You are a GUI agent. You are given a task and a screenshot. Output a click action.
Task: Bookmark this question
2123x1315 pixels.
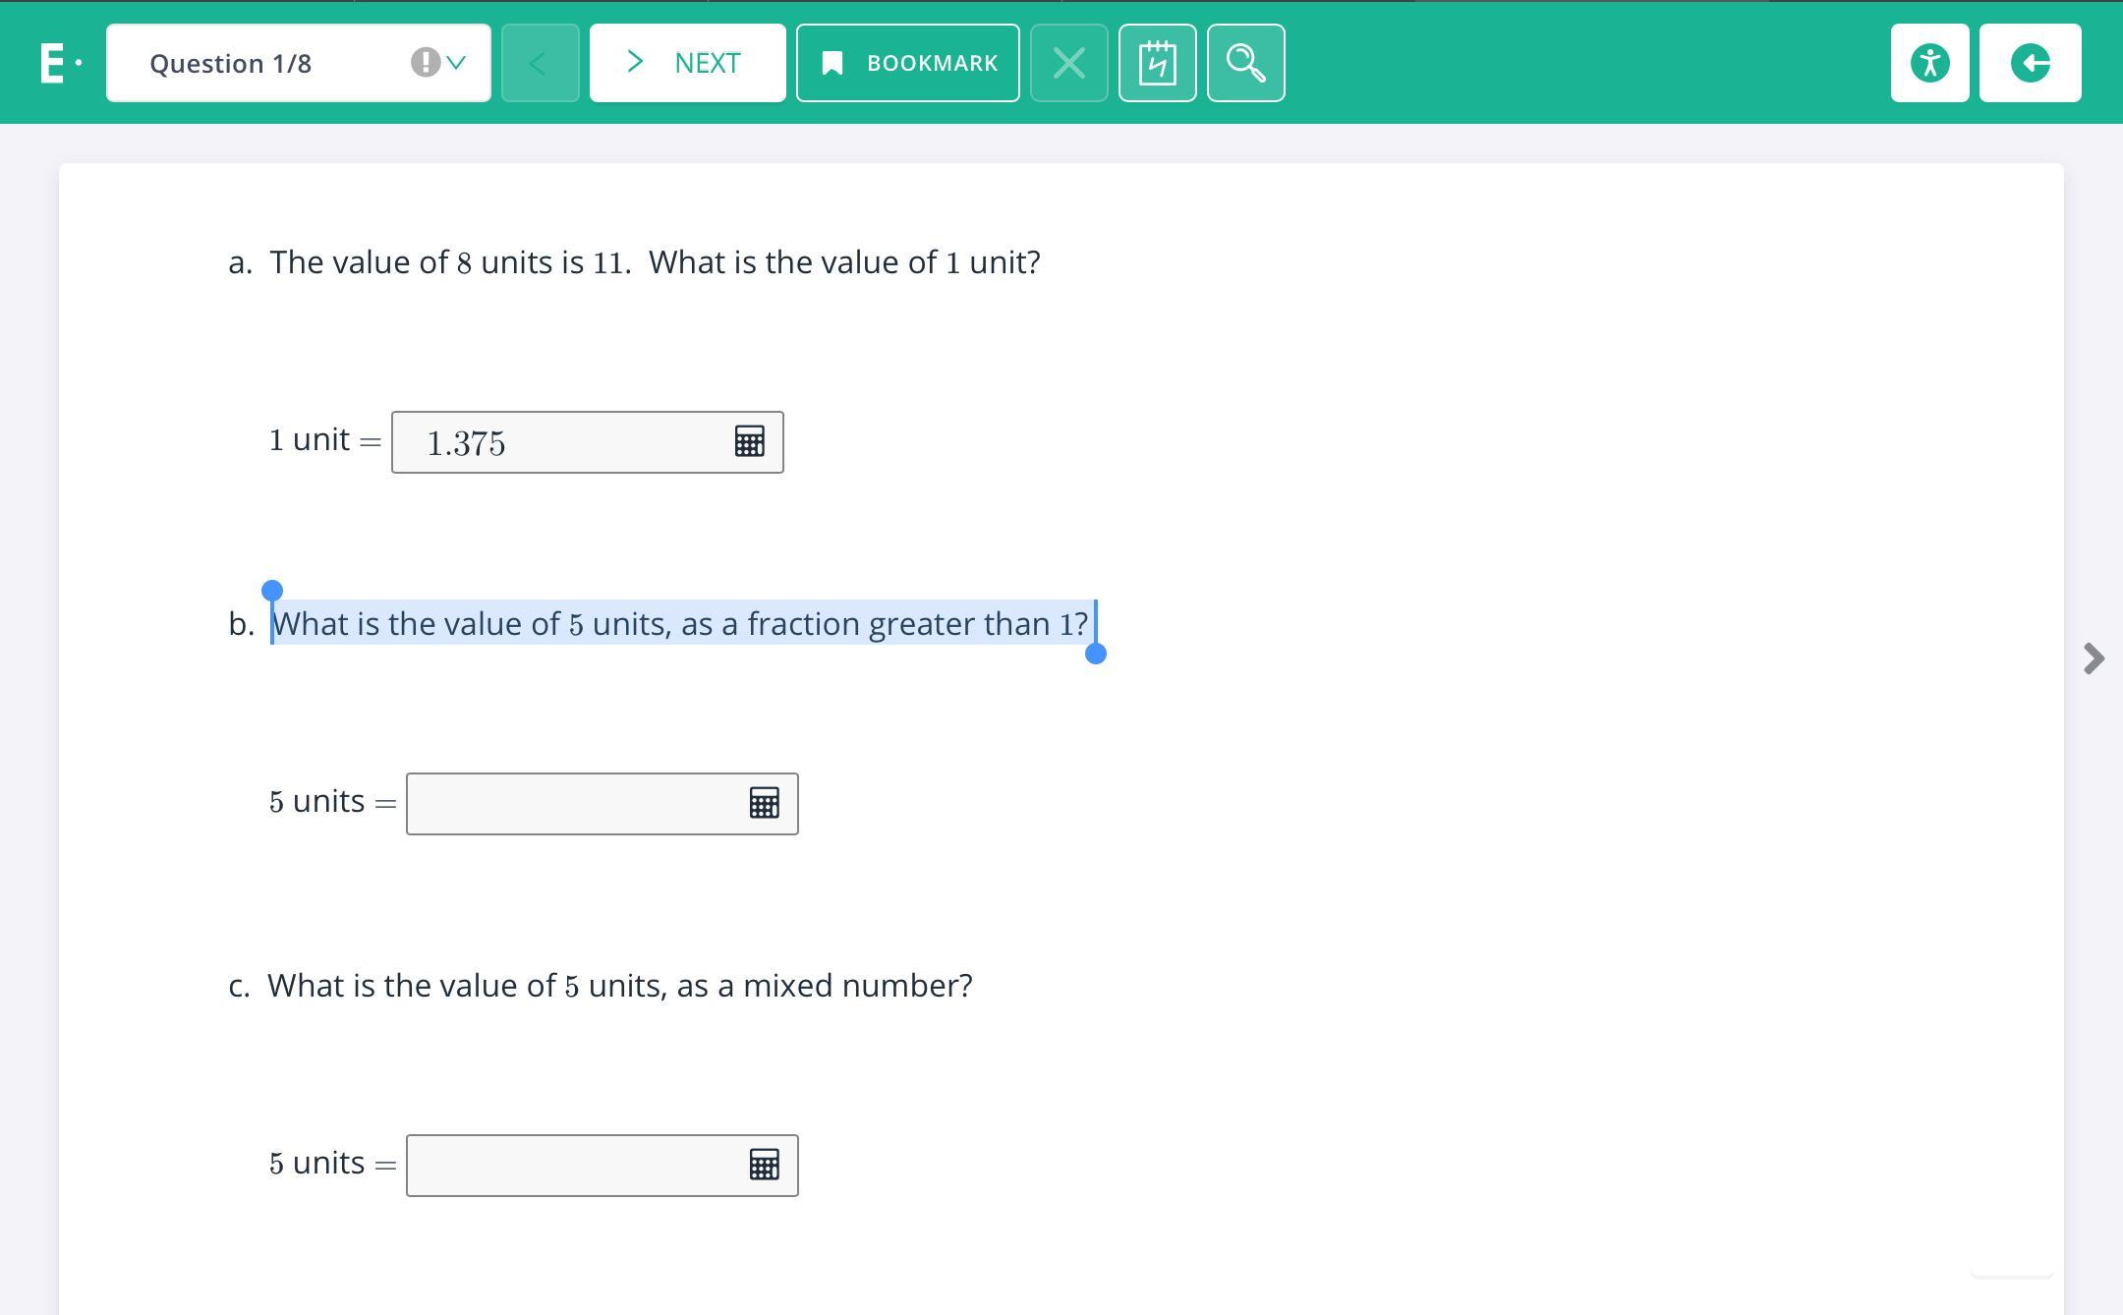pos(907,63)
